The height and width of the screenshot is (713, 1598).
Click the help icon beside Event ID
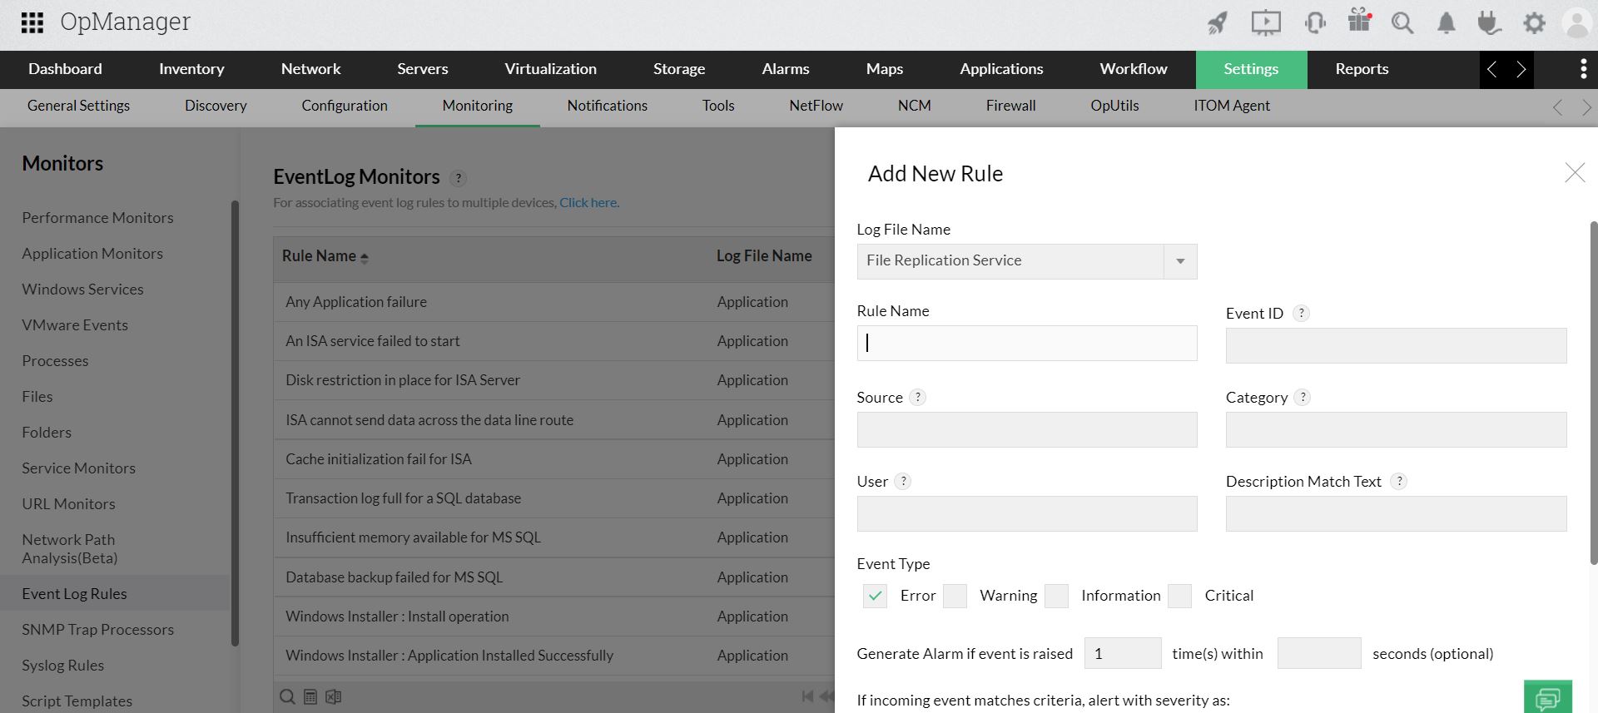[x=1302, y=314]
